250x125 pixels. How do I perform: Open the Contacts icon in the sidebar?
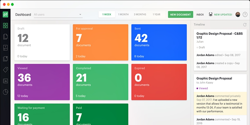(5, 81)
